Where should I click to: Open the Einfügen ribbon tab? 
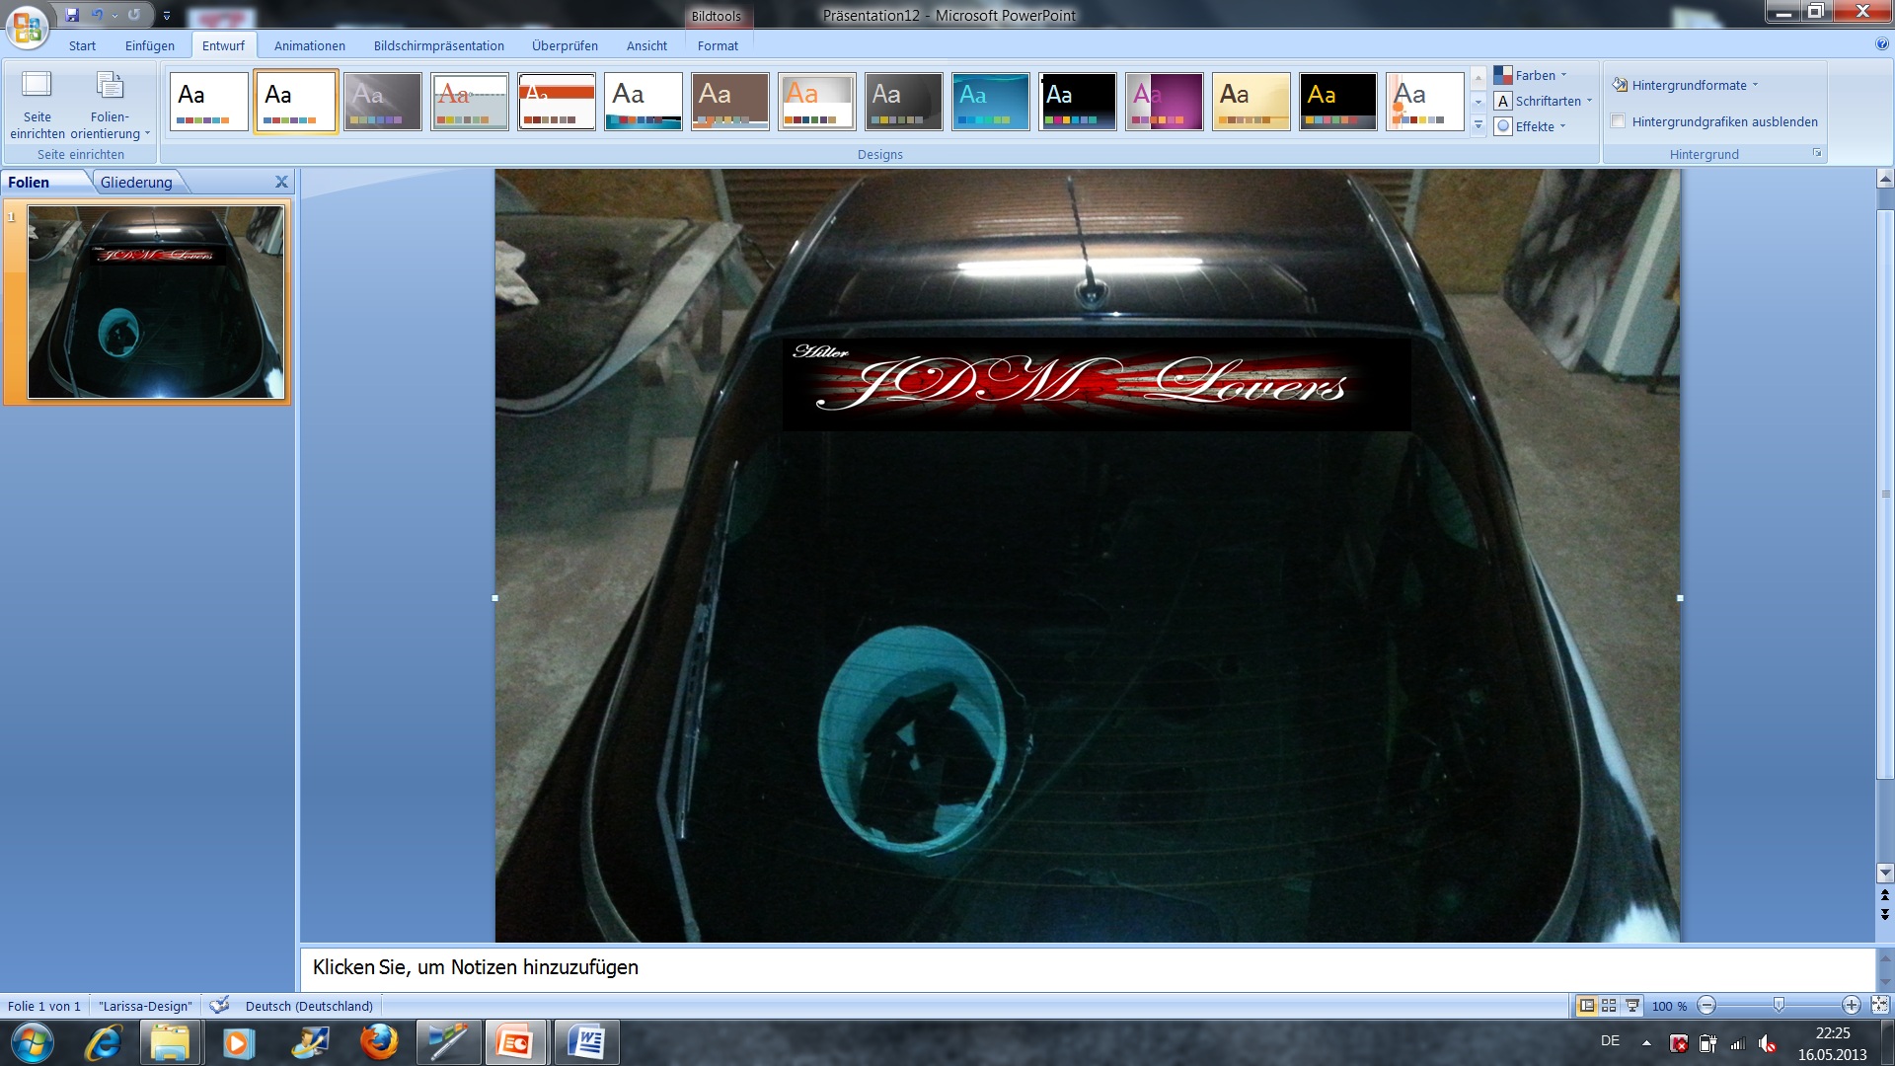pyautogui.click(x=149, y=45)
